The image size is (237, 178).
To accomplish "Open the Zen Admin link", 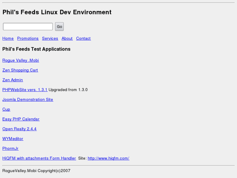I will pos(12,80).
